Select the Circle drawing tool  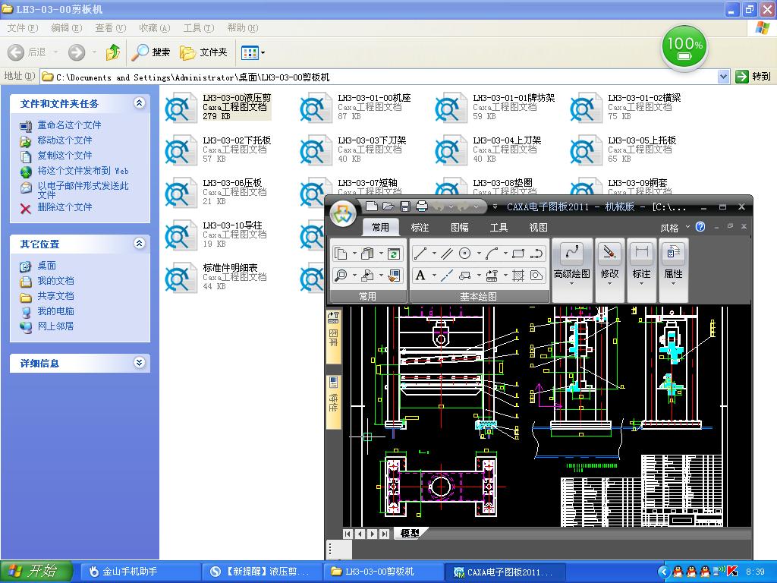(465, 254)
